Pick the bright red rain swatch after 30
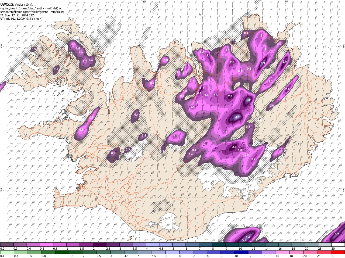Image resolution: width=345 pixels, height=258 pixels. click(338, 252)
